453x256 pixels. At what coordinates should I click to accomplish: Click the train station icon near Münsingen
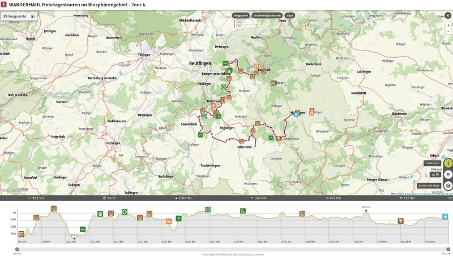coord(297,113)
